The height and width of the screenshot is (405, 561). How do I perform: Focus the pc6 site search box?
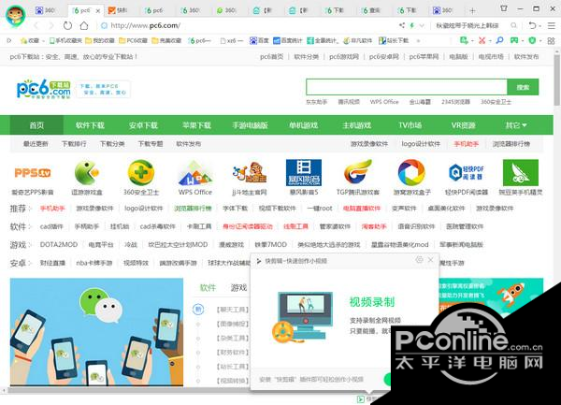[x=407, y=87]
